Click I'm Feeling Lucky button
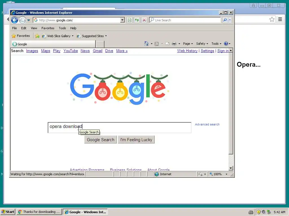The width and height of the screenshot is (289, 216). [x=136, y=139]
